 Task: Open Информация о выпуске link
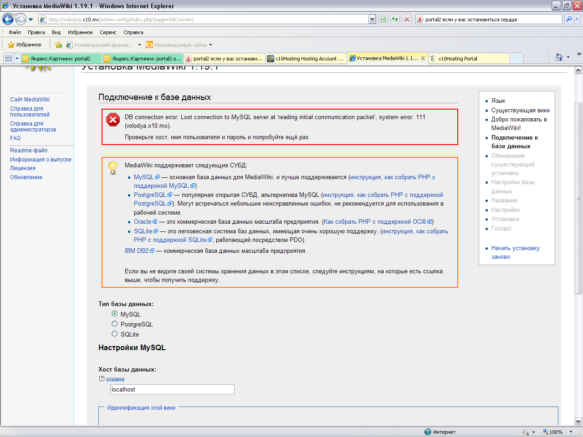[41, 160]
